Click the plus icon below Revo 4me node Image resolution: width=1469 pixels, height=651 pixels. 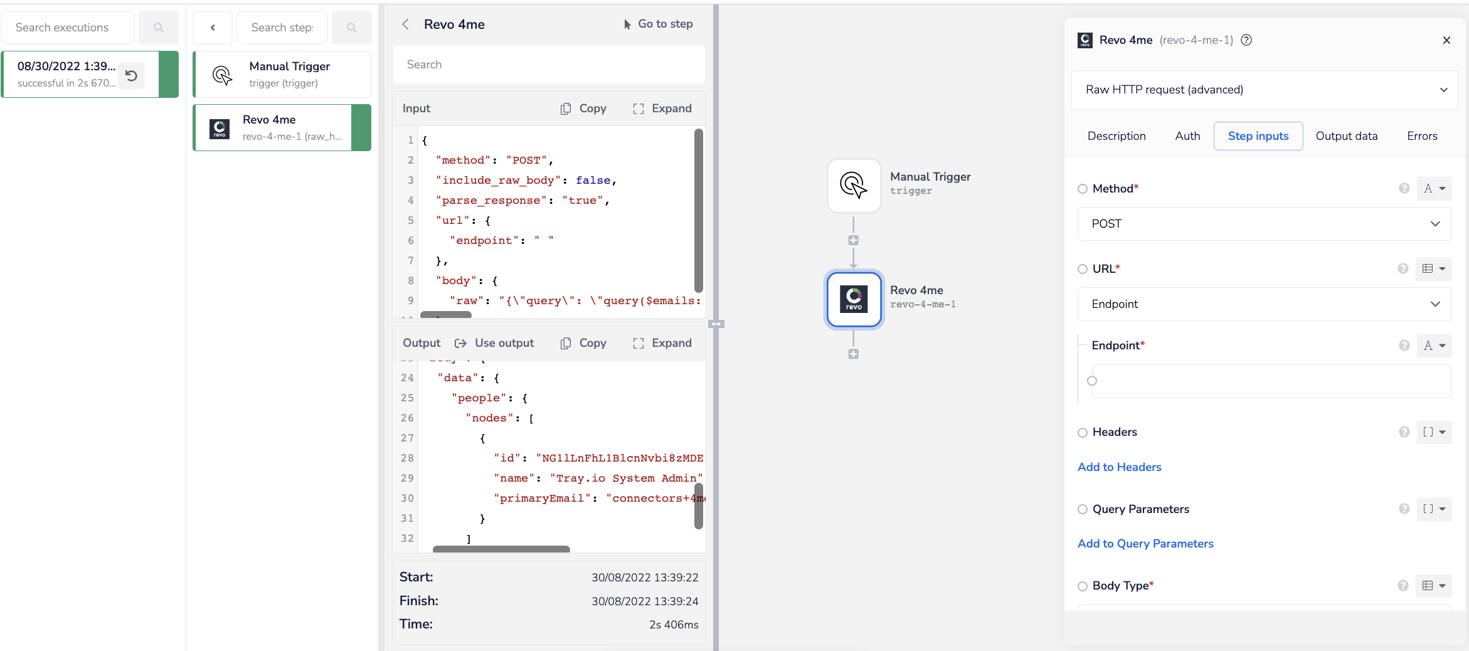853,354
